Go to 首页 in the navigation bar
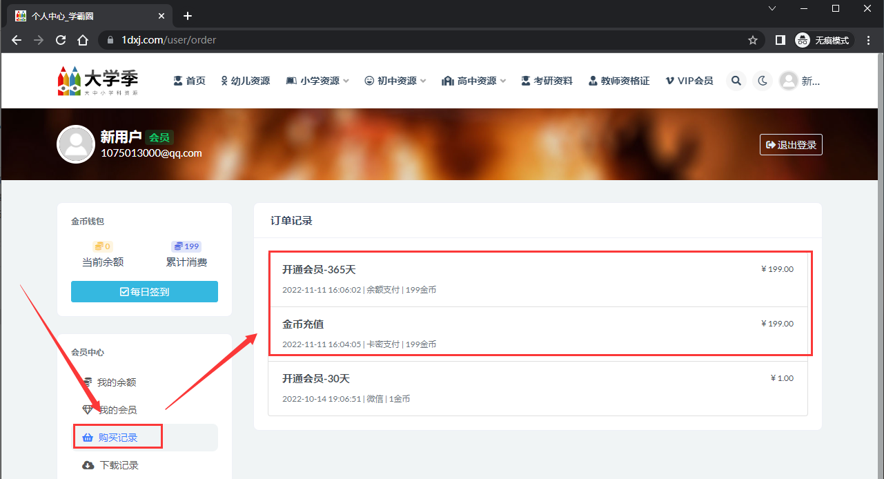Screen dimensions: 884x479 pos(189,81)
